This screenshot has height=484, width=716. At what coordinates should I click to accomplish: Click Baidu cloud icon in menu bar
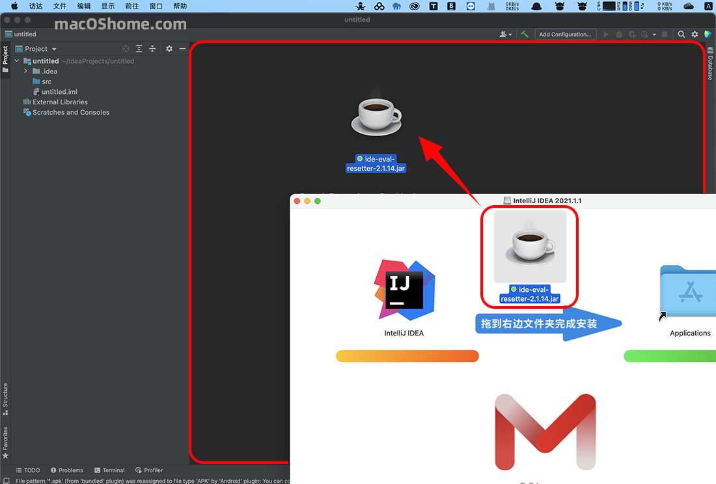(379, 7)
